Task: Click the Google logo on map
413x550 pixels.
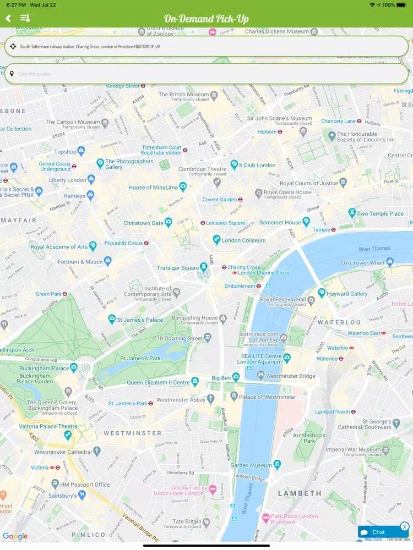Action: pyautogui.click(x=15, y=536)
